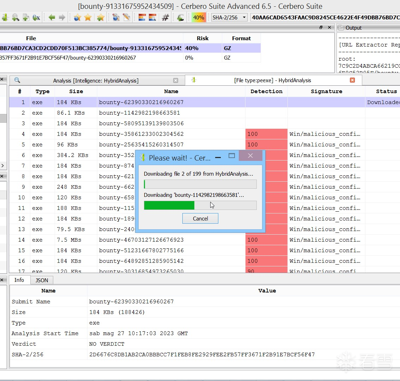
Task: Click the green Cerbero scan icon in toolbar
Action: pos(5,17)
